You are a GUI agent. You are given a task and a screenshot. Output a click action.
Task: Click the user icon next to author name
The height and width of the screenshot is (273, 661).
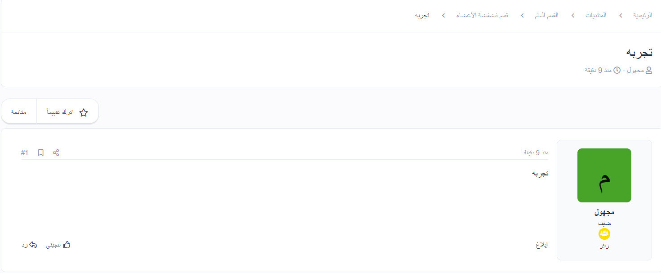[x=648, y=70]
